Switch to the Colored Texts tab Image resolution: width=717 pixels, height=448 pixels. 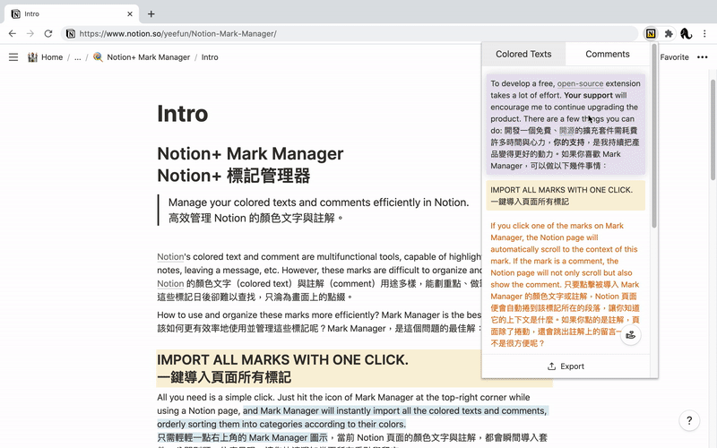523,54
